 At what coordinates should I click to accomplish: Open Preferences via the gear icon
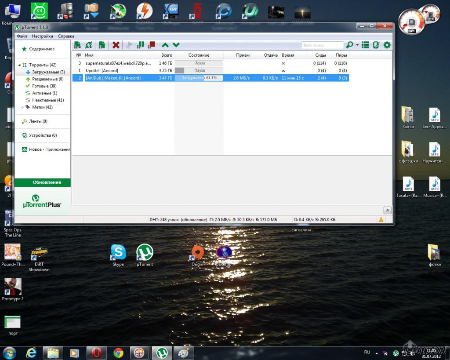[387, 45]
